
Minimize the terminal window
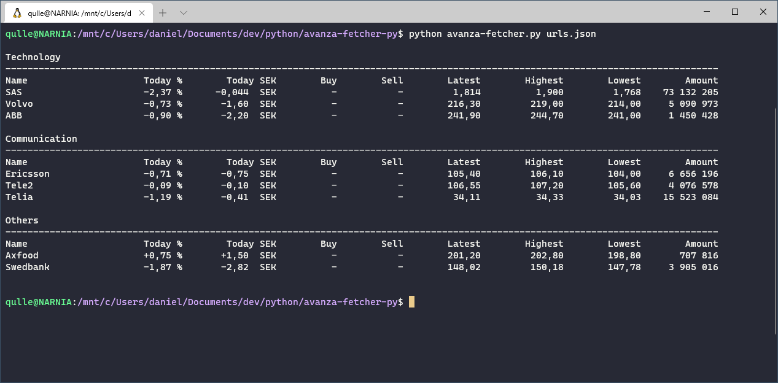tap(707, 12)
